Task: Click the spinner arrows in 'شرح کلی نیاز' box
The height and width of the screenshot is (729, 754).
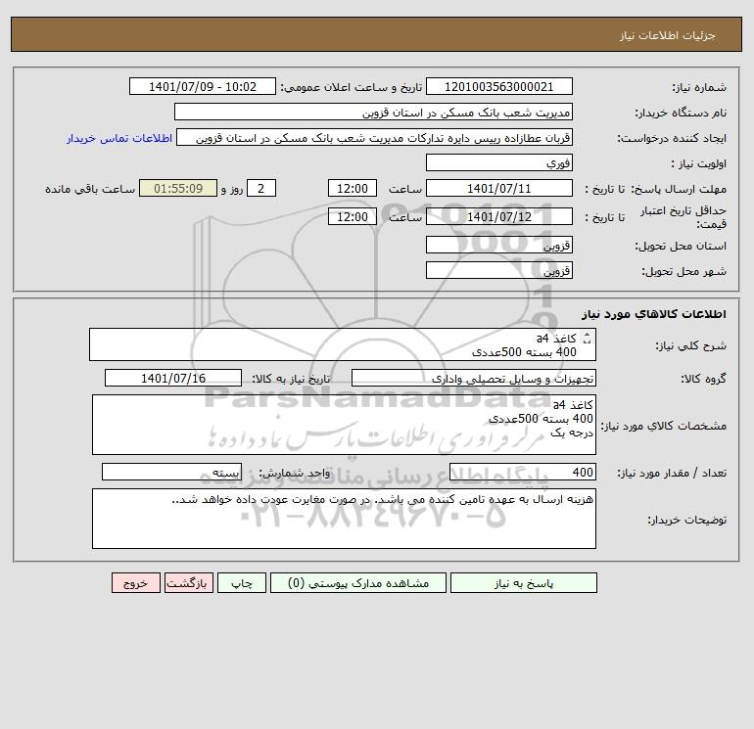Action: click(x=587, y=339)
